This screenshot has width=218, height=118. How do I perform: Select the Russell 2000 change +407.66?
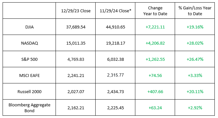(x=155, y=91)
